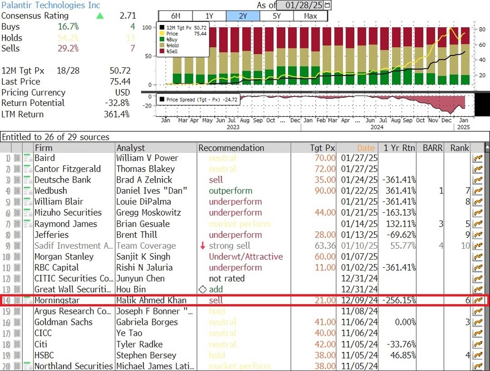Screen dimensions: 490x371
Task: Open the document icon for the Baird row
Action: (x=17, y=158)
